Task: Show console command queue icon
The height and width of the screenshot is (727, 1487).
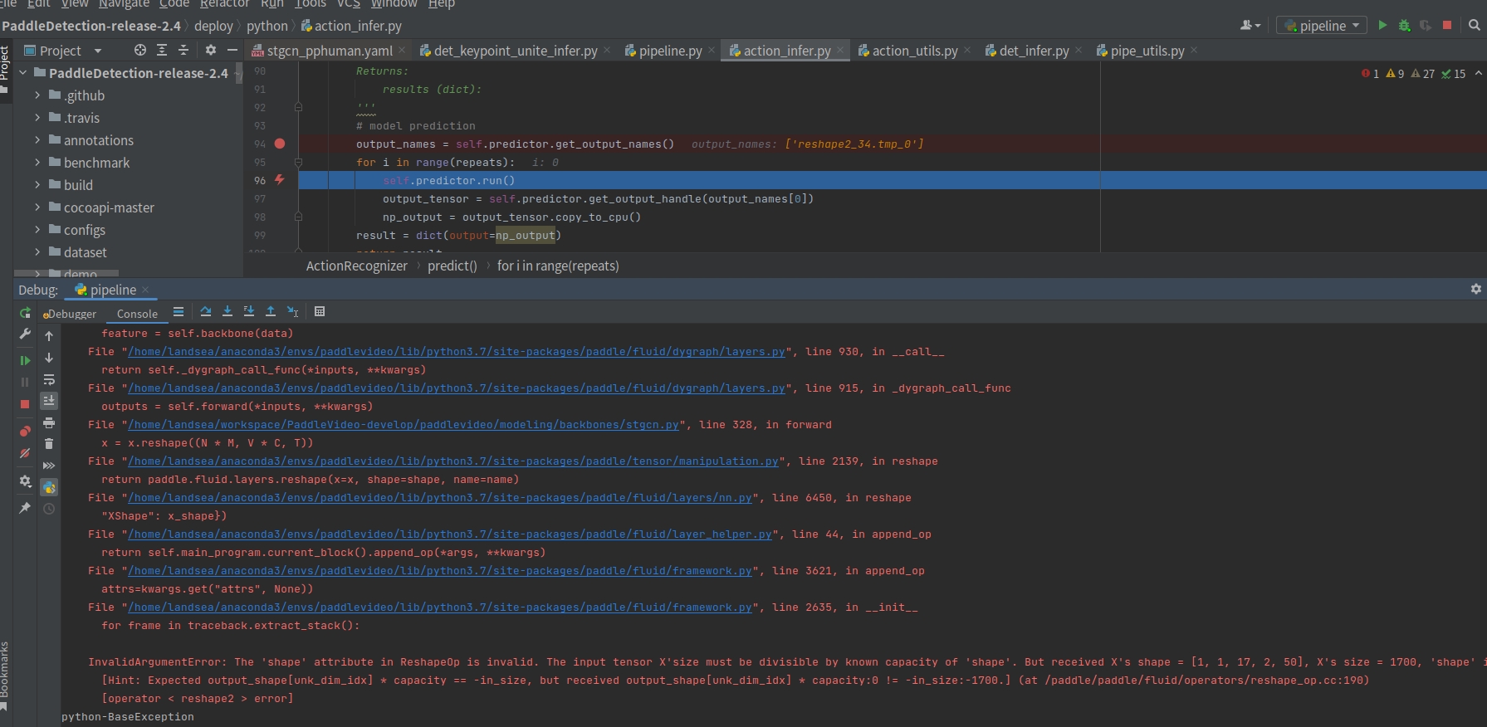Action: pos(49,466)
